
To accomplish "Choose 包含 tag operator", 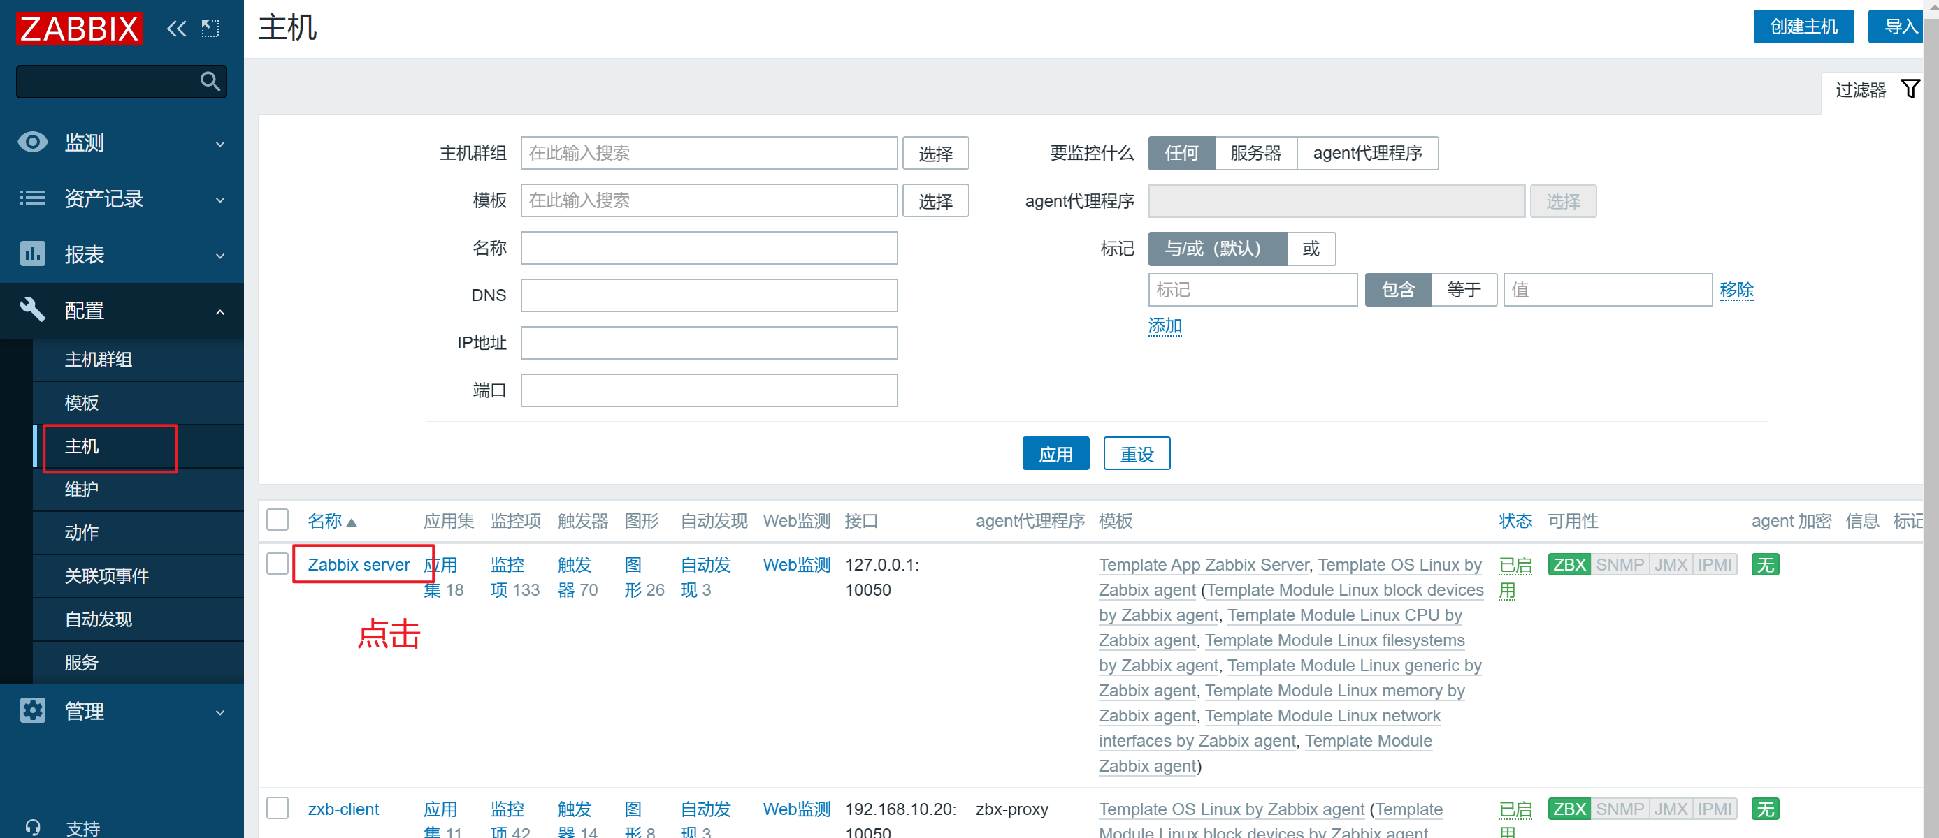I will (x=1398, y=291).
